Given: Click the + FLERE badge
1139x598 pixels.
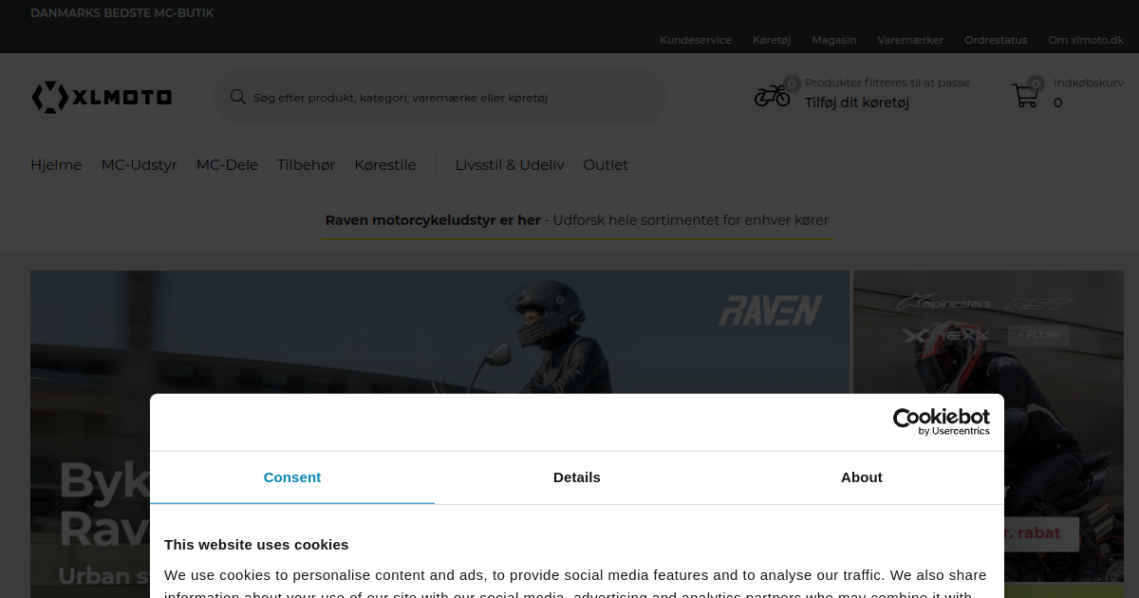Looking at the screenshot, I should point(1038,335).
